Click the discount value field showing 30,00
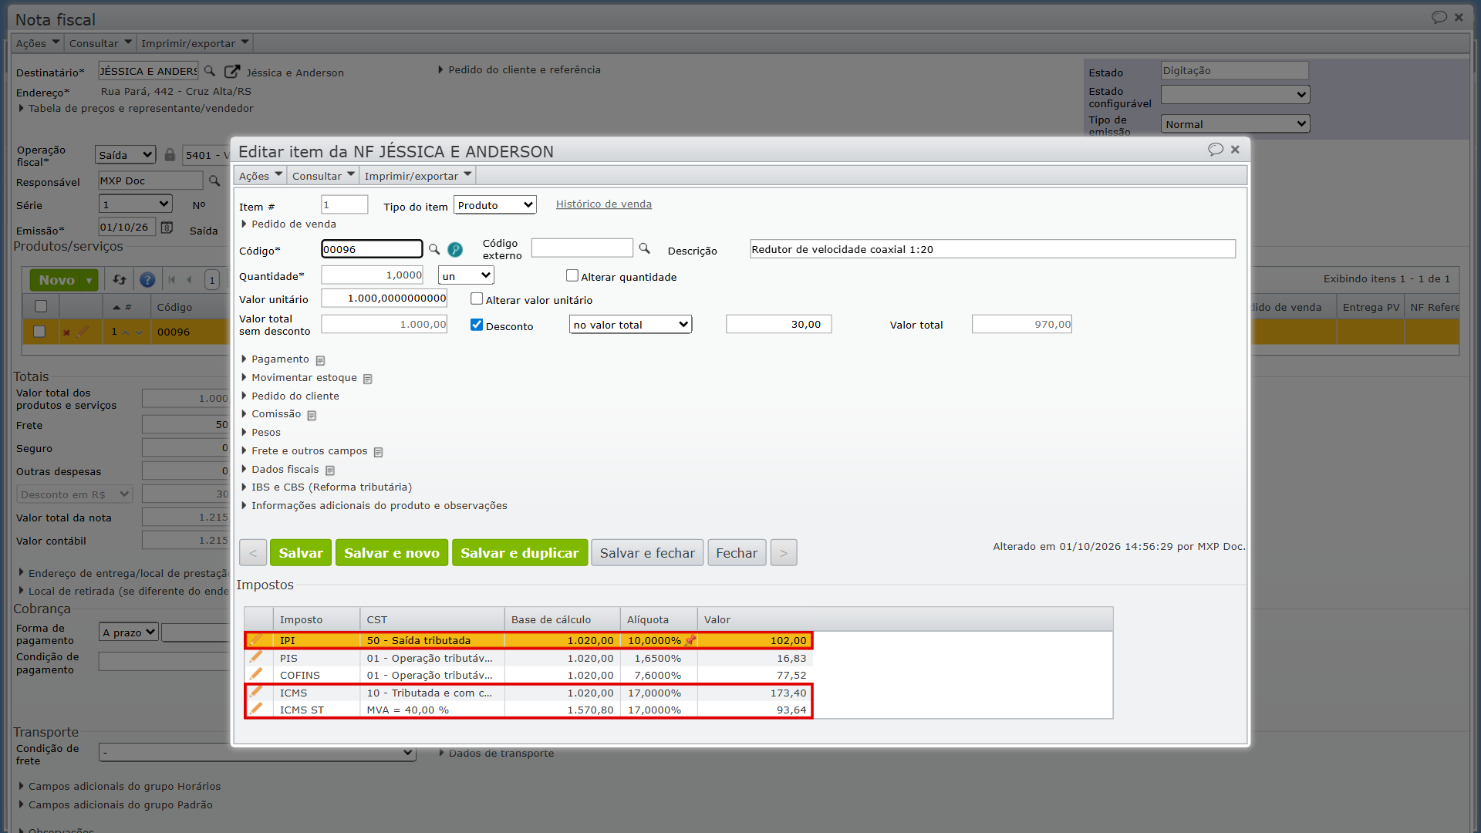Screen dimensions: 1481x833 [778, 325]
